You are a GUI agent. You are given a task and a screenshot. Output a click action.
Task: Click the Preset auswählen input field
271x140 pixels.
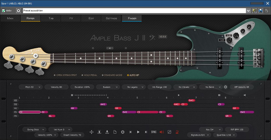click(x=134, y=11)
